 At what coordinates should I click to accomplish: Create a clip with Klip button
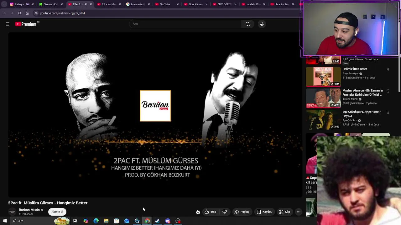tap(284, 212)
